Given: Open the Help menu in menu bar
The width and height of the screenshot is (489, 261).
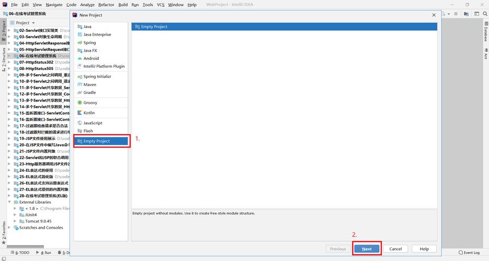Looking at the screenshot, I should pos(192,5).
